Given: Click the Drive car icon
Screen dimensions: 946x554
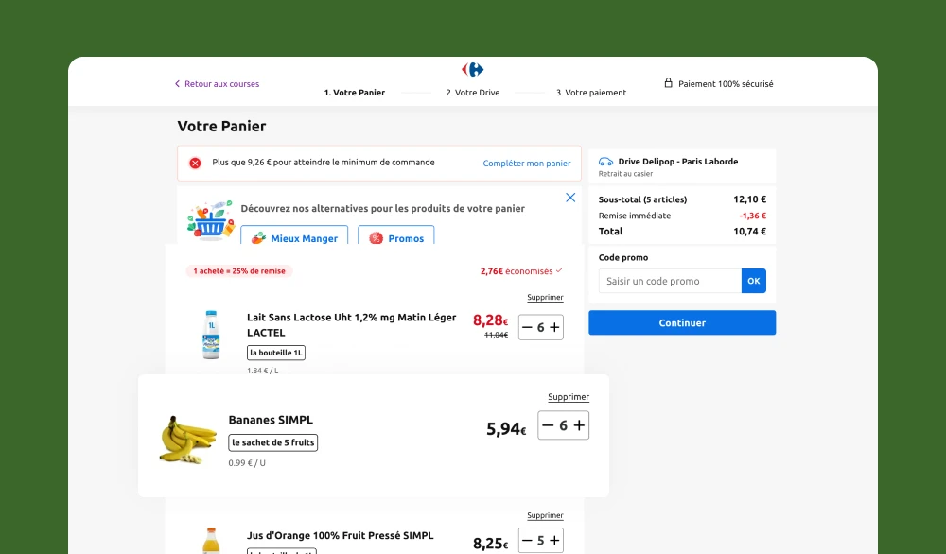Looking at the screenshot, I should click(x=605, y=162).
